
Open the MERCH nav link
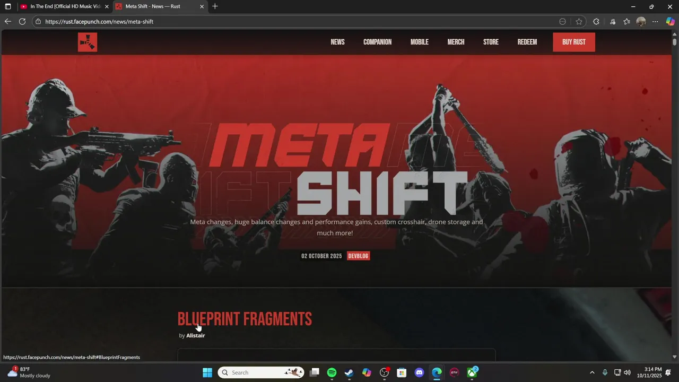tap(456, 42)
